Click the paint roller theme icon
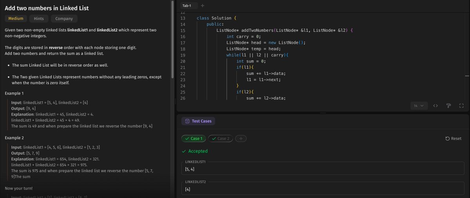The height and width of the screenshot is (198, 470). (x=448, y=106)
